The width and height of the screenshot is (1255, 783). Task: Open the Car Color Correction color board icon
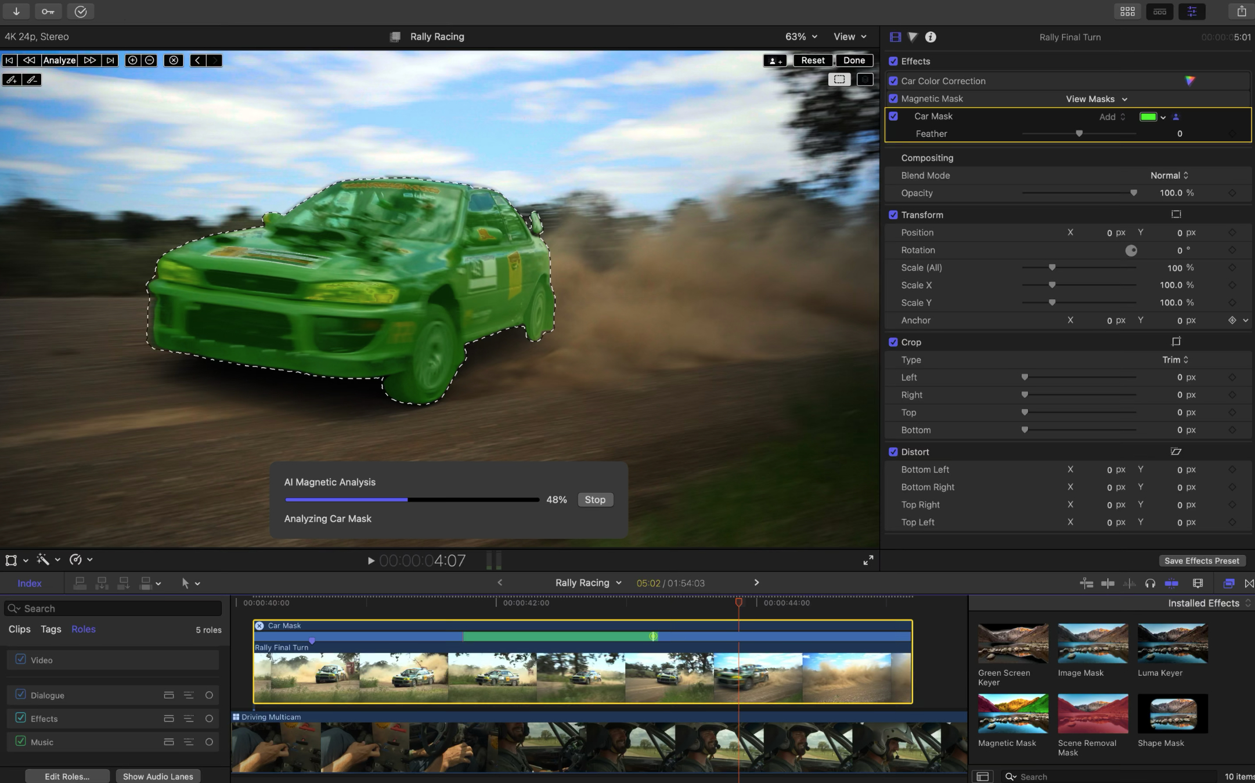pyautogui.click(x=1190, y=81)
